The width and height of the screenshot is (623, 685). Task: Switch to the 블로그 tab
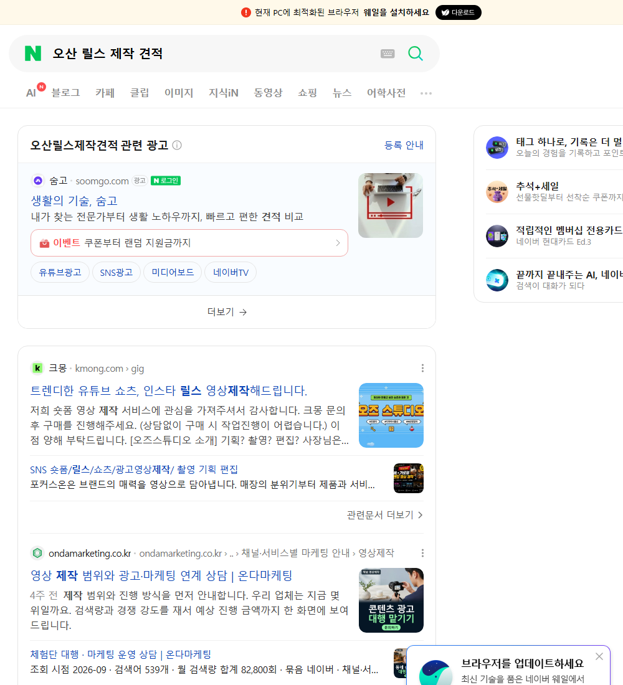[65, 93]
